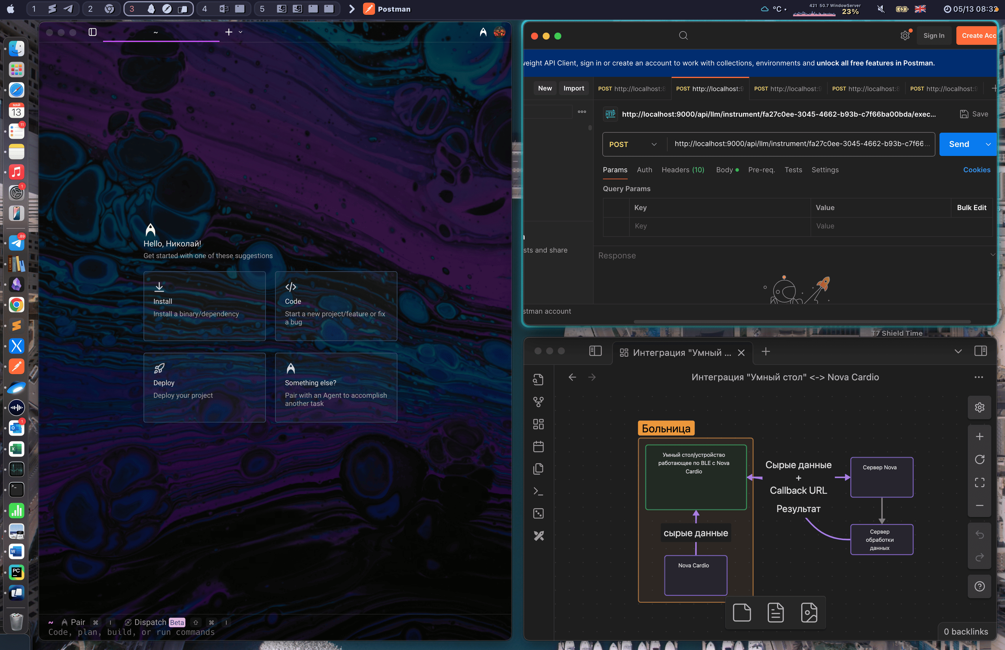
Task: Add a new card to canvas
Action: click(742, 612)
